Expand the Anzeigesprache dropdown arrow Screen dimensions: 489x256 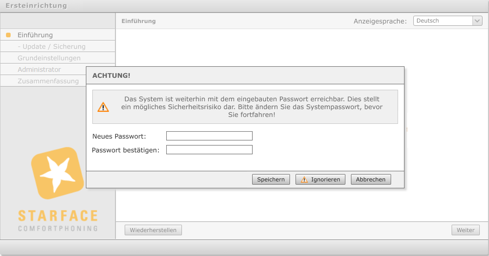click(x=477, y=21)
